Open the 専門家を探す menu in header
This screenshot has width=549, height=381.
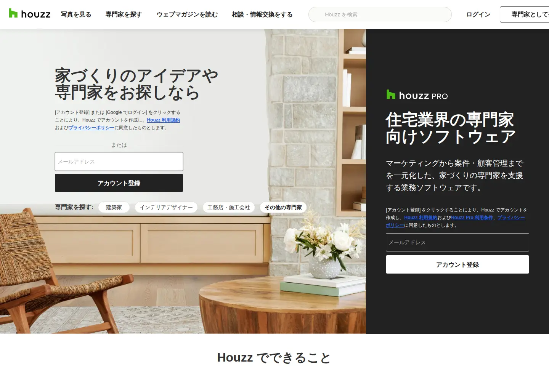[124, 14]
